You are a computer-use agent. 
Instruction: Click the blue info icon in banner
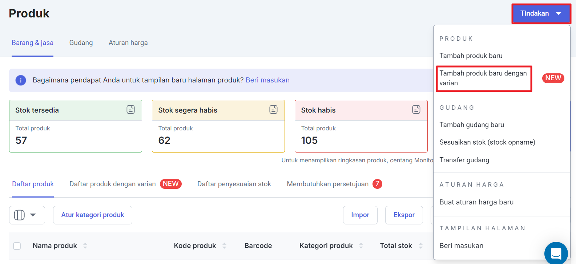21,80
